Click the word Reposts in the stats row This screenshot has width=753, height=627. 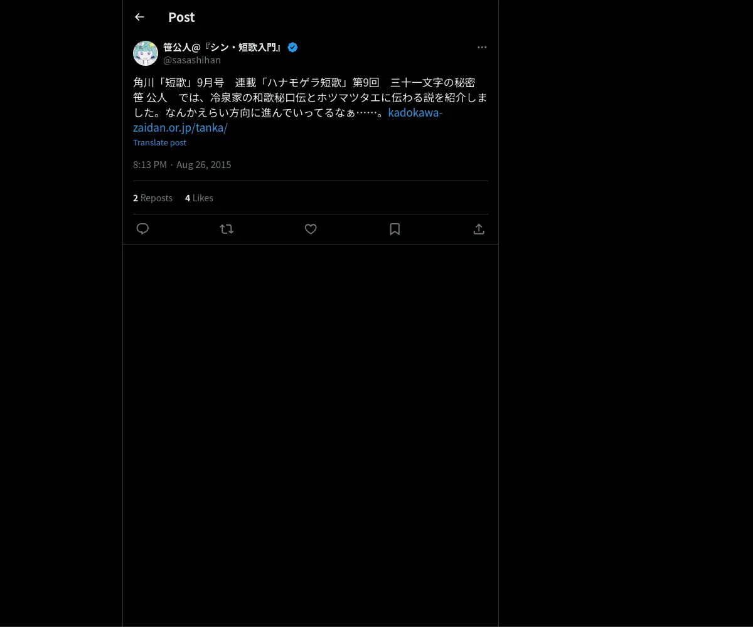pos(156,198)
